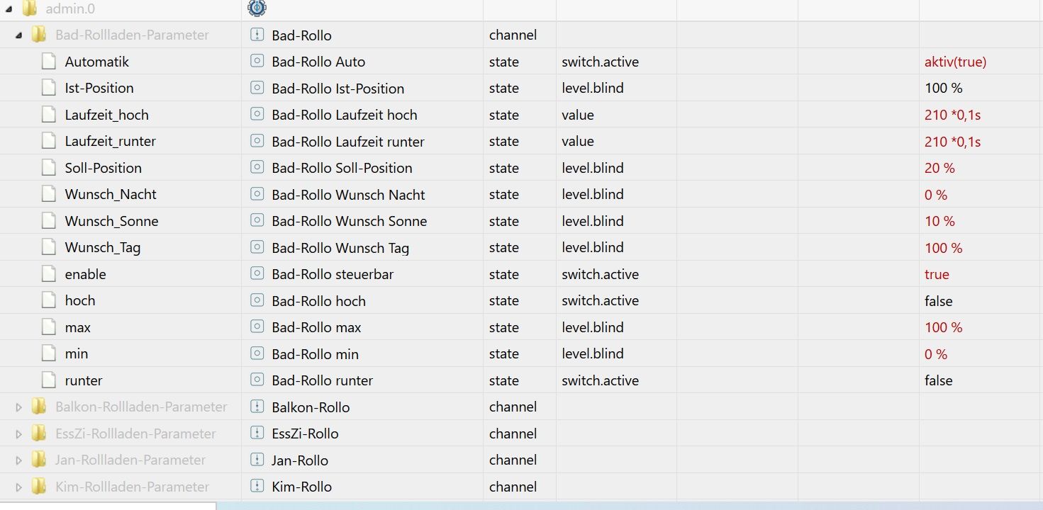Click the Bad-Rollo Wunsch Nacht name
1043x510 pixels.
348,194
